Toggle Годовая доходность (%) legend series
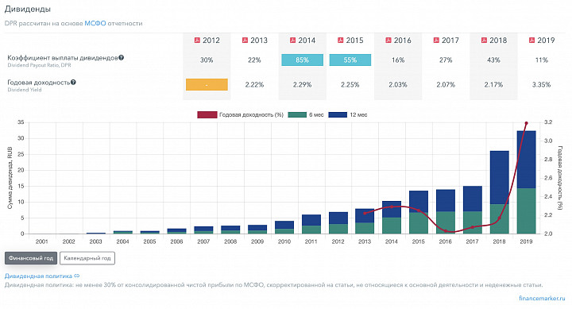 [241, 114]
